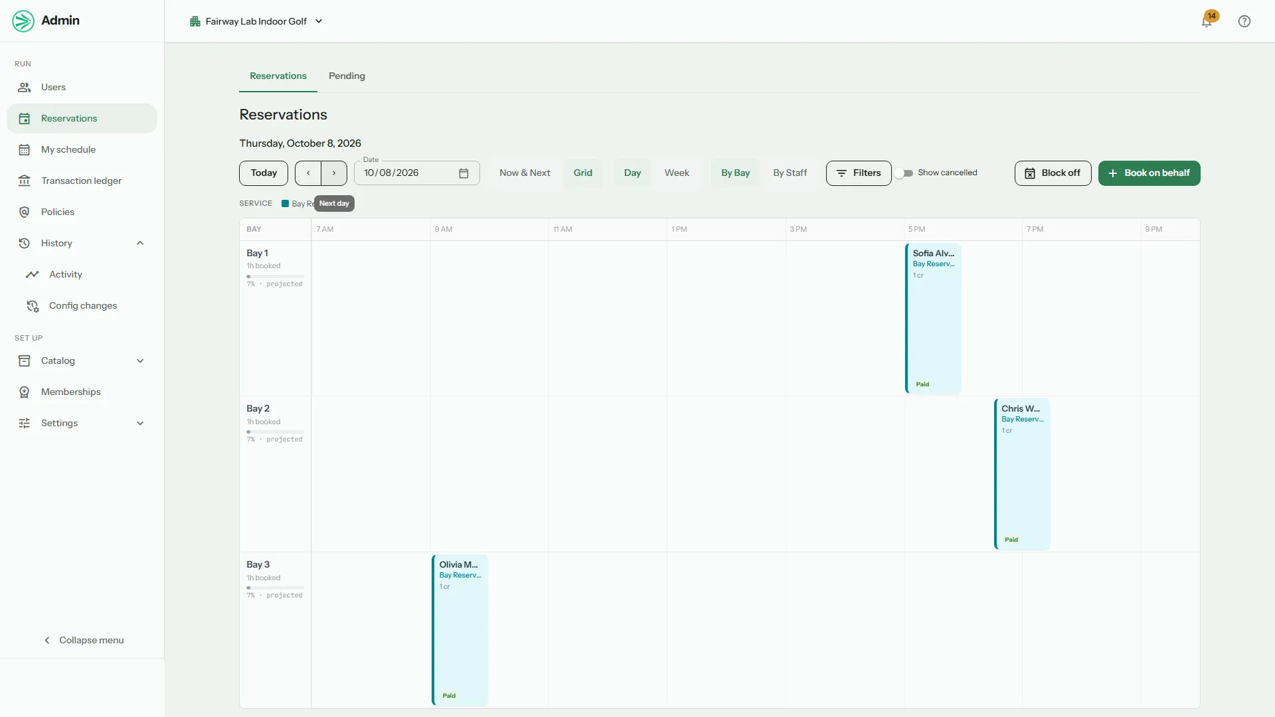This screenshot has height=717, width=1275.
Task: Click the Users sidebar icon
Action: pyautogui.click(x=25, y=87)
